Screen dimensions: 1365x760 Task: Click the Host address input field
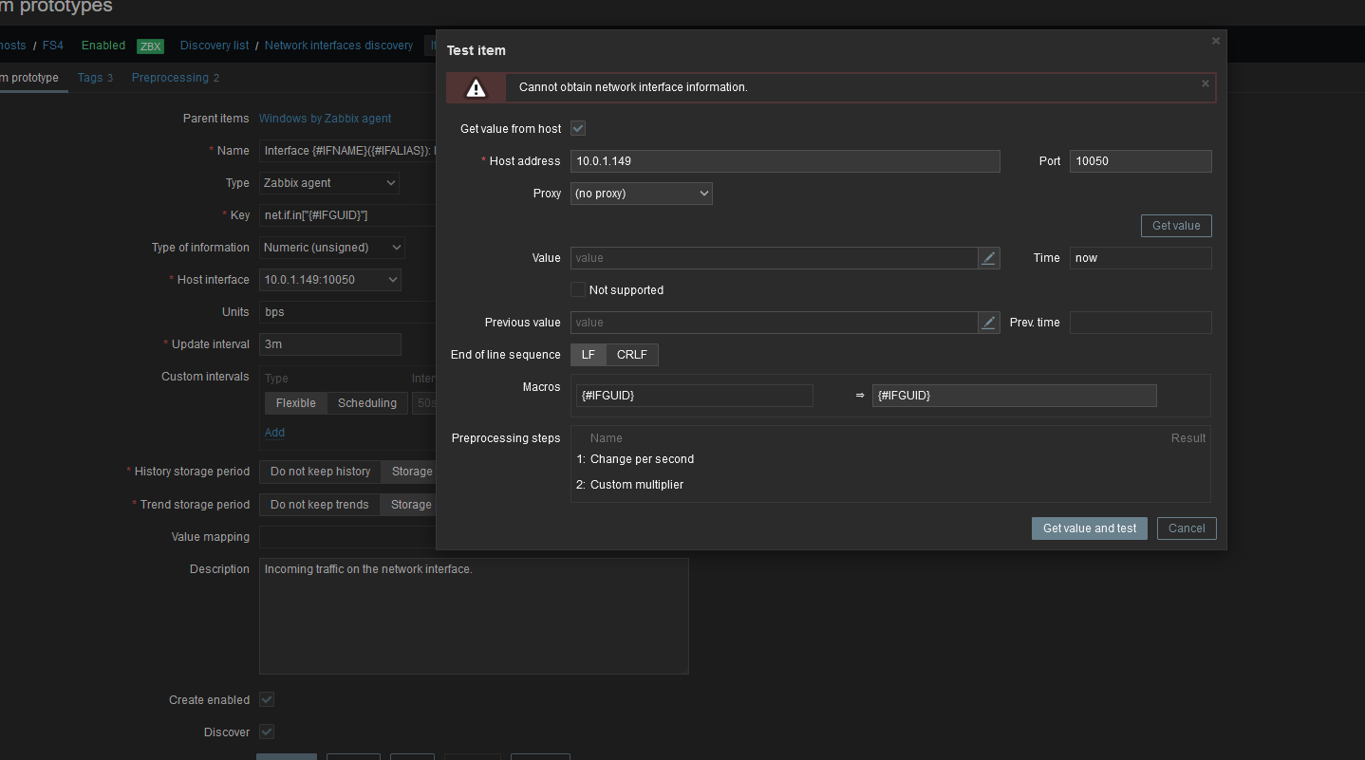785,161
